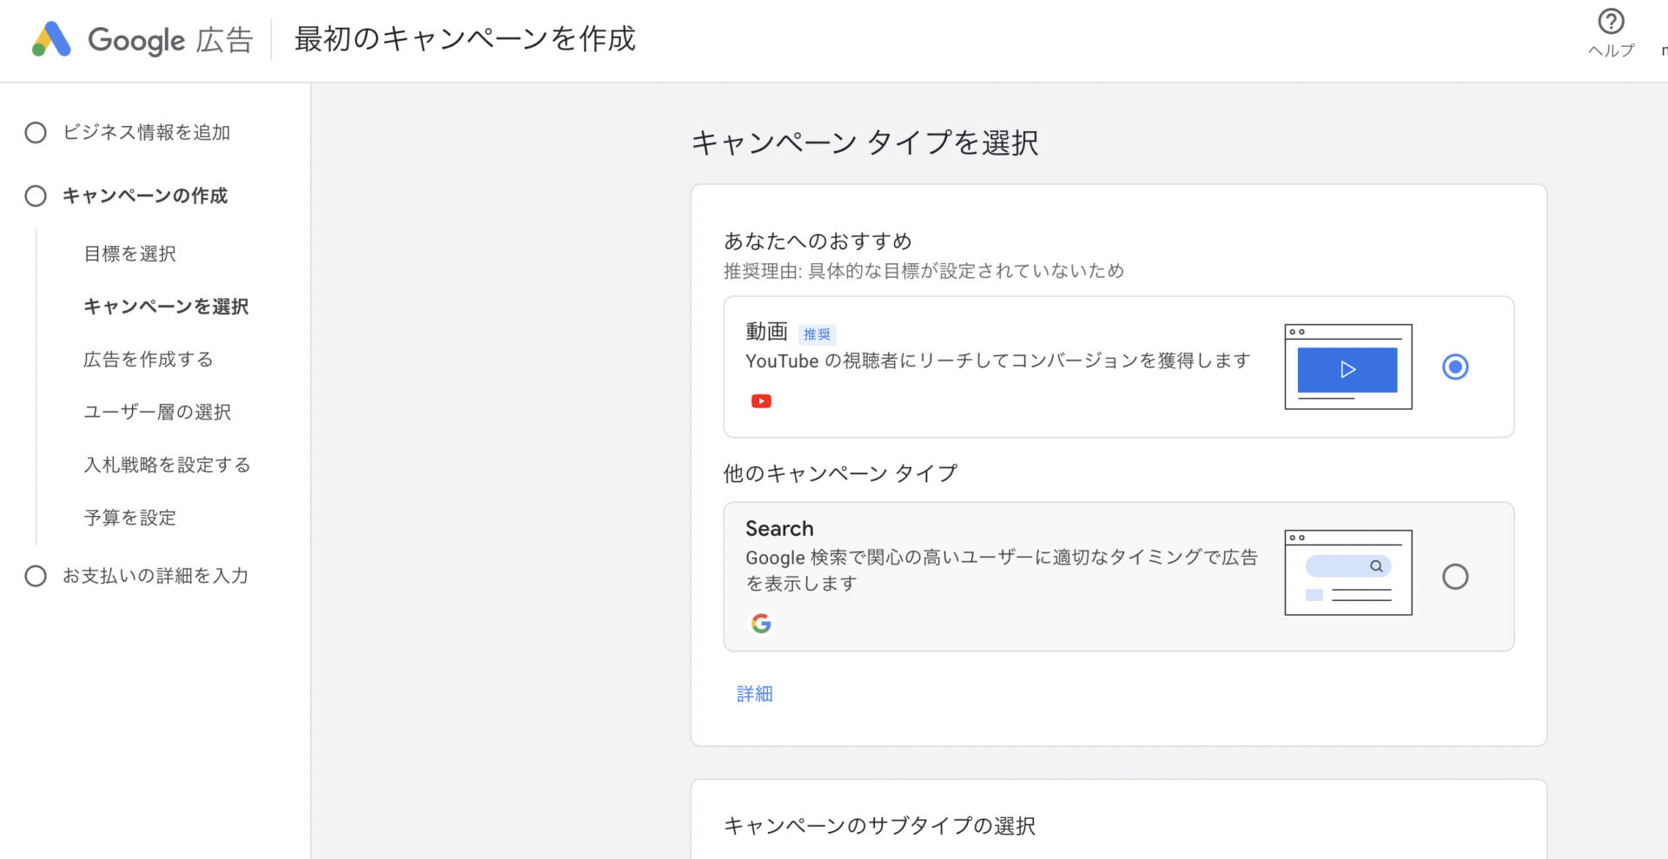Go to ビジネス情報を追加 step
The height and width of the screenshot is (859, 1668).
tap(146, 133)
